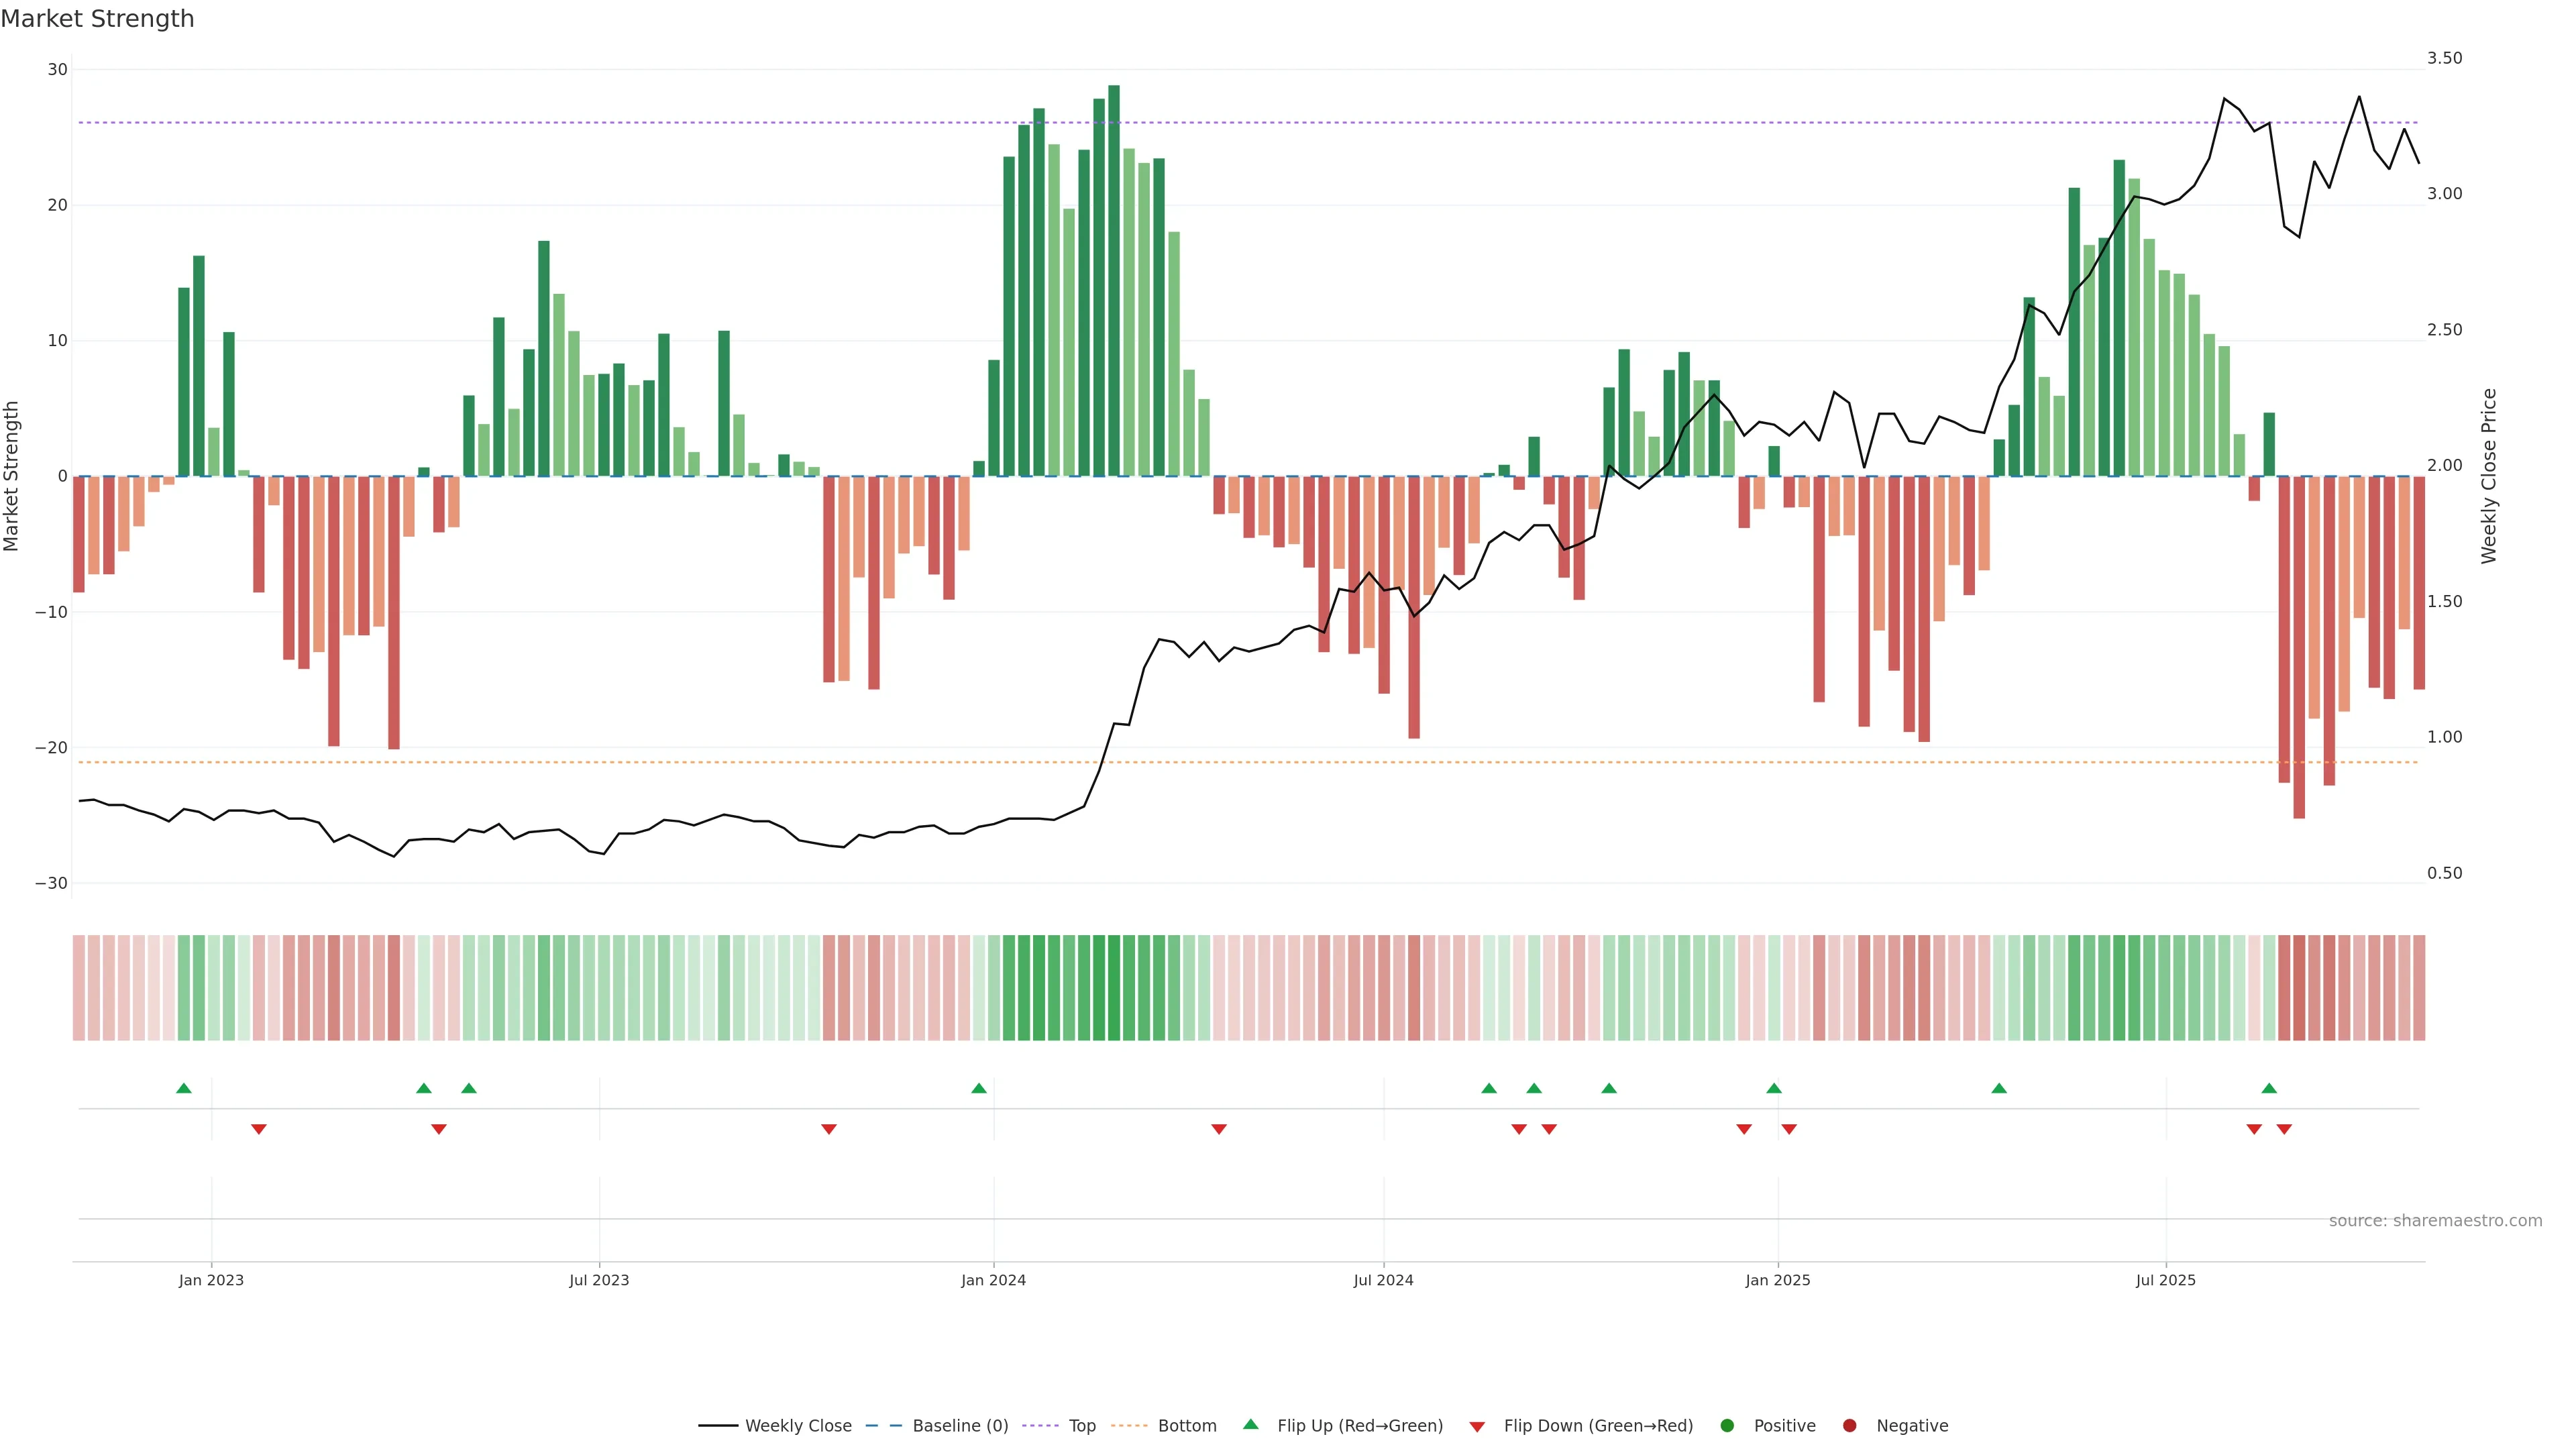Viewport: 2576px width, 1449px height.
Task: Click the Jul 2025 x-axis label
Action: tap(2165, 1280)
